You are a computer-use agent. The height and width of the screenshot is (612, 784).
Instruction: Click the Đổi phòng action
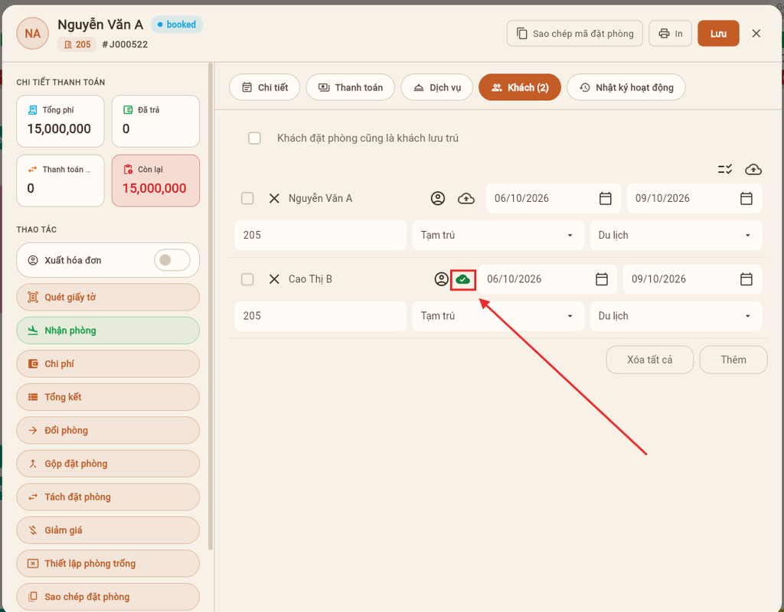point(108,431)
